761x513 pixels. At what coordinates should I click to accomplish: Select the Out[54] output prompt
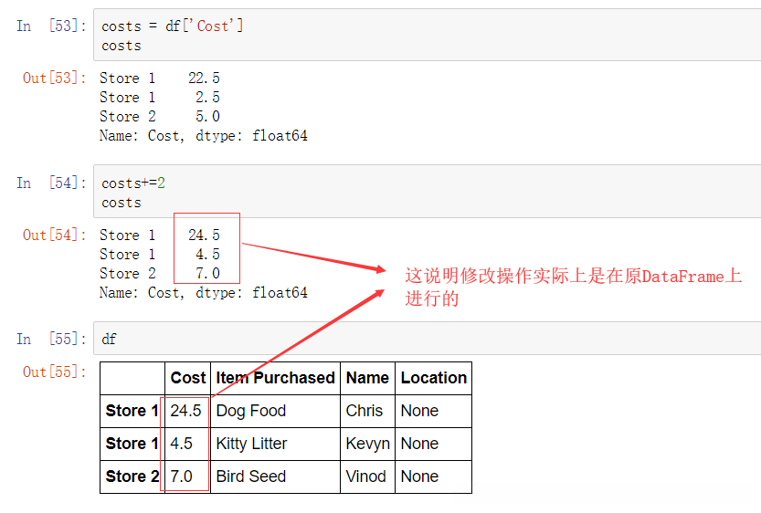(55, 235)
